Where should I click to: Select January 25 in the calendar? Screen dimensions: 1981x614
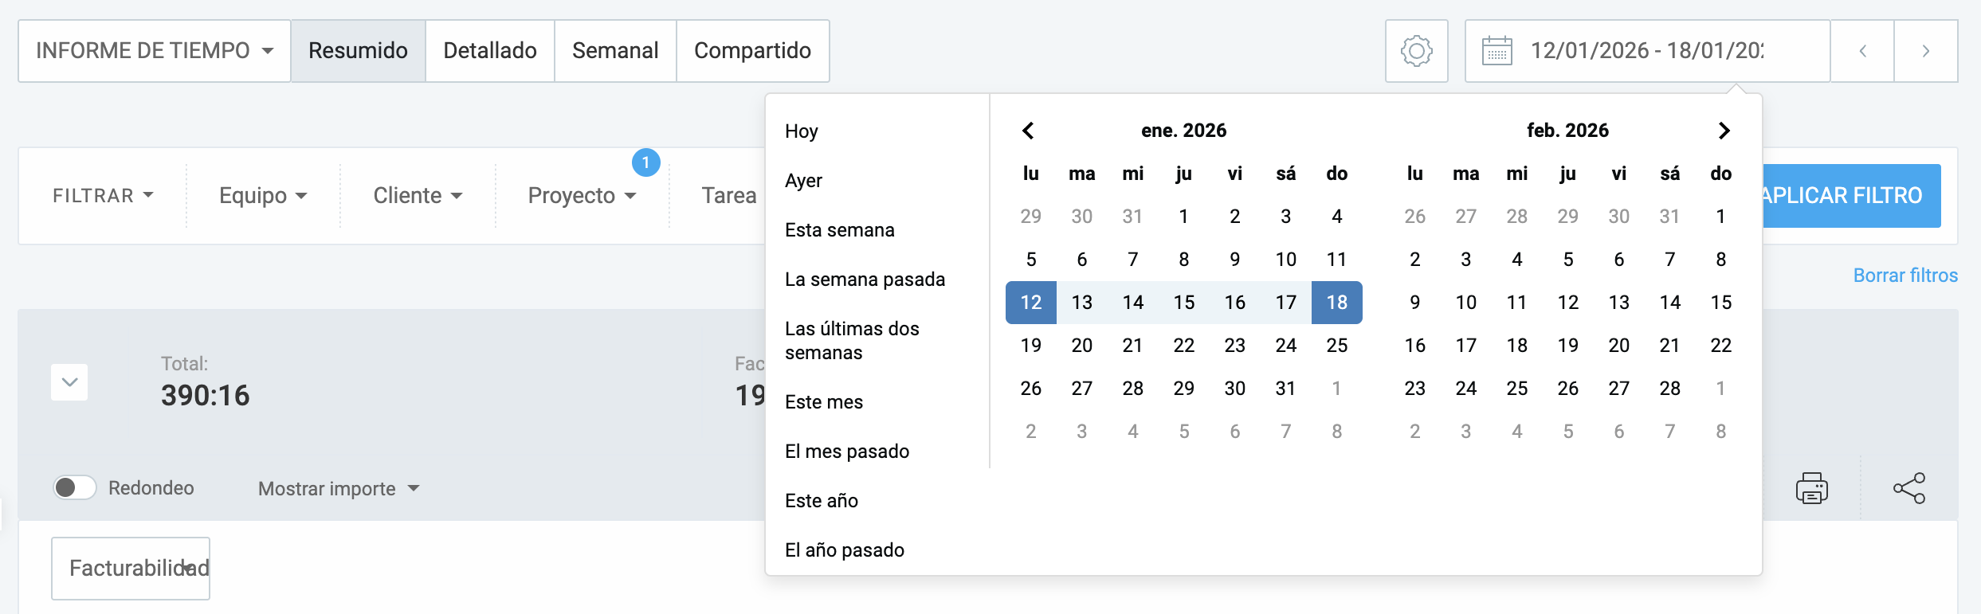(x=1337, y=345)
